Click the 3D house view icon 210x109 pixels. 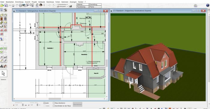point(40,5)
